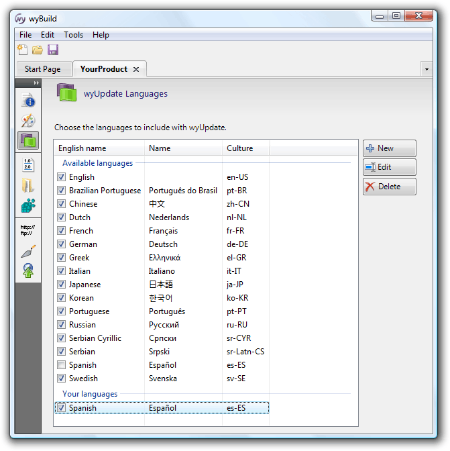Close the YourProduct tab
The width and height of the screenshot is (450, 451).
point(136,69)
